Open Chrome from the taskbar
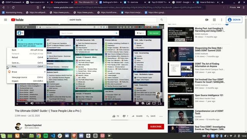This screenshot has width=247, height=139. tap(39, 136)
